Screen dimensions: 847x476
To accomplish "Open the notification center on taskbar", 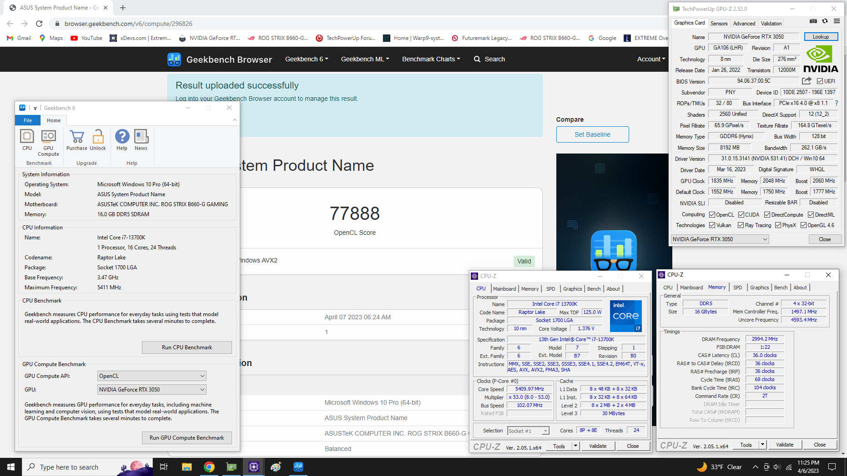I will click(832, 467).
